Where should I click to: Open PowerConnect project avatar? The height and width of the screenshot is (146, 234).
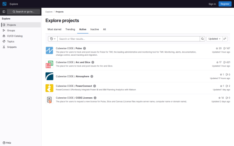click(50, 88)
